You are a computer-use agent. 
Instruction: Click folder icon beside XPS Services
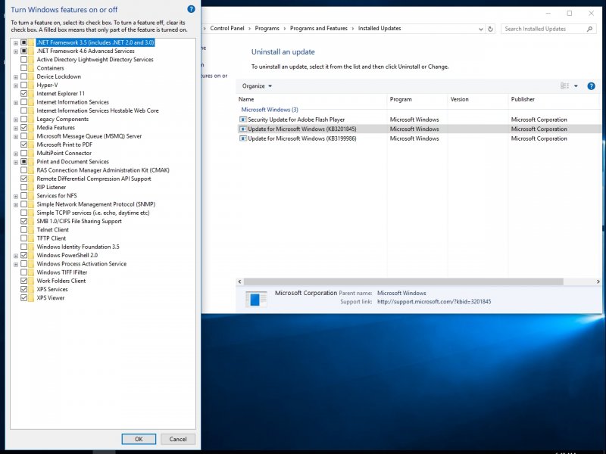(31, 289)
